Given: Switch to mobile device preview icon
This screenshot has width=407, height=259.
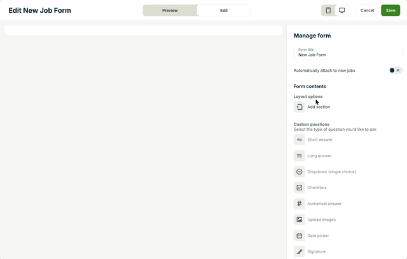Looking at the screenshot, I should (x=328, y=10).
